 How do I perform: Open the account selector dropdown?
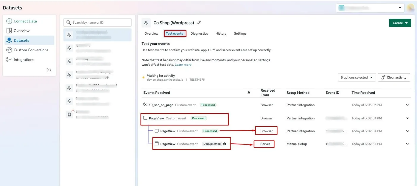(x=370, y=8)
